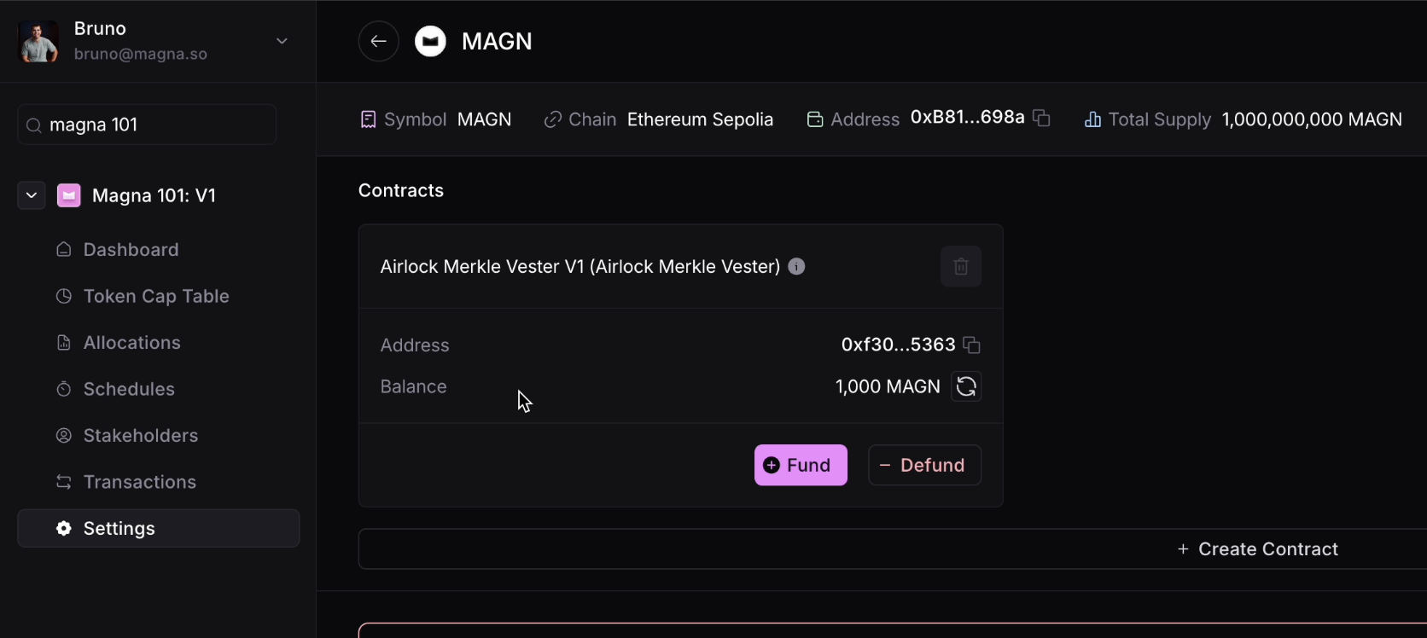Open Bruno account dropdown menu

pyautogui.click(x=282, y=41)
